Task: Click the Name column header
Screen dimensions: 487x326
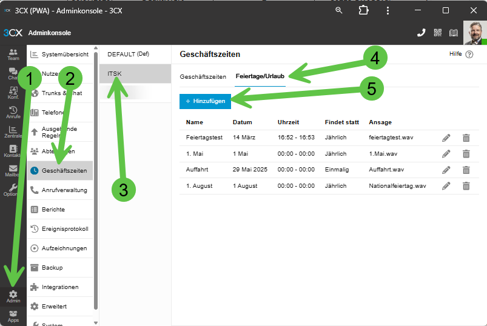Action: point(195,122)
